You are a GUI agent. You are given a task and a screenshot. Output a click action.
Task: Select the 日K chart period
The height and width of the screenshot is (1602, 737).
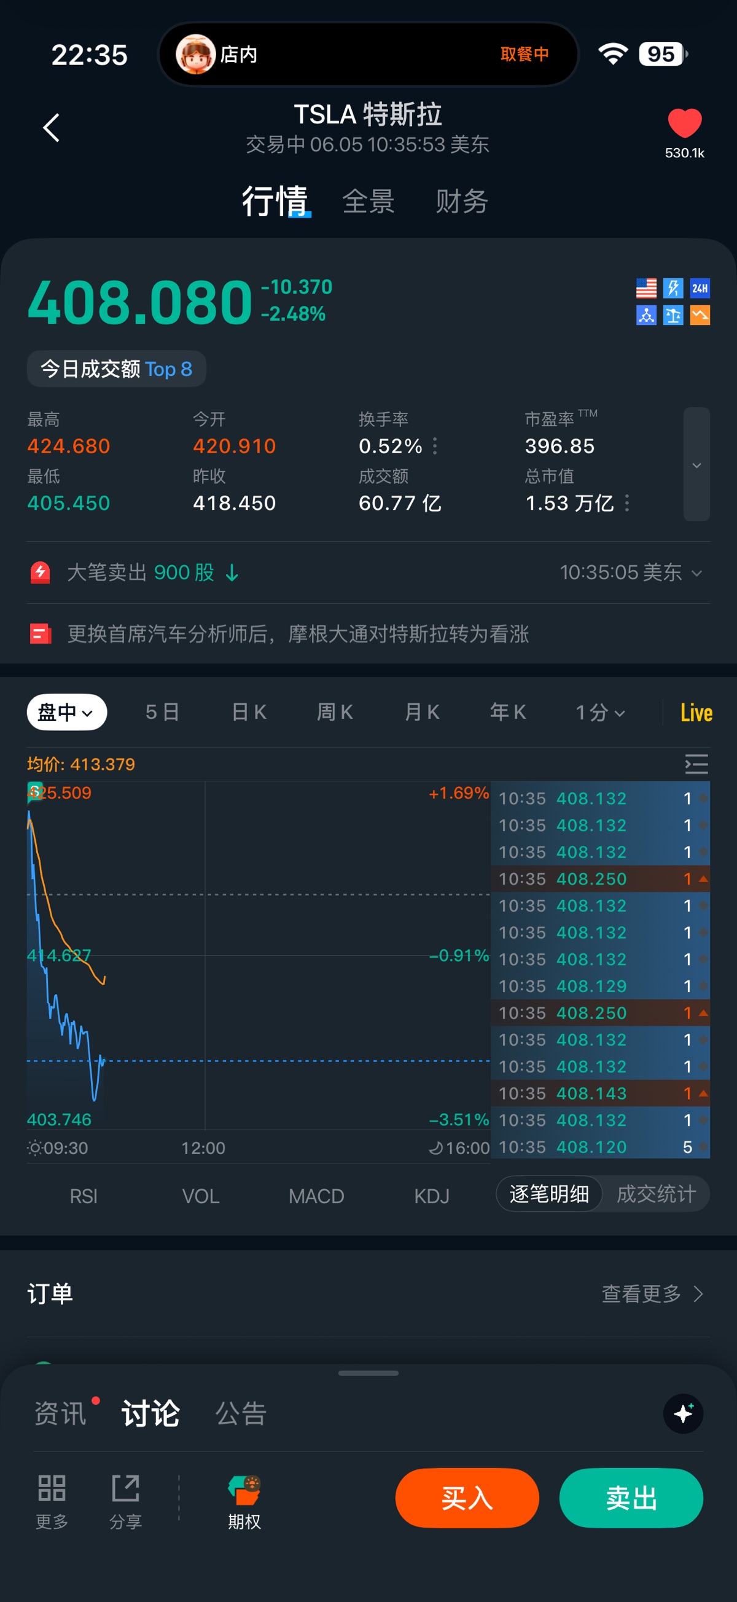pos(249,712)
